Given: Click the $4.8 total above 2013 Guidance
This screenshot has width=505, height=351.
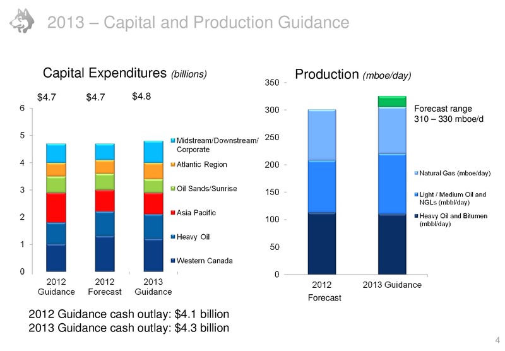Looking at the screenshot, I should [x=141, y=97].
